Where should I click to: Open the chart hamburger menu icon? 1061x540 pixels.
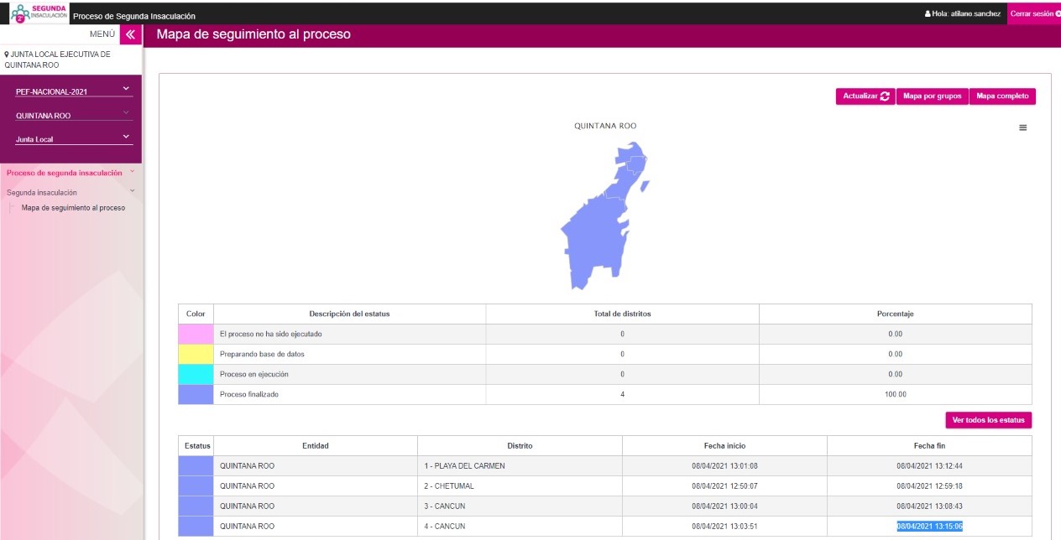click(x=1022, y=127)
